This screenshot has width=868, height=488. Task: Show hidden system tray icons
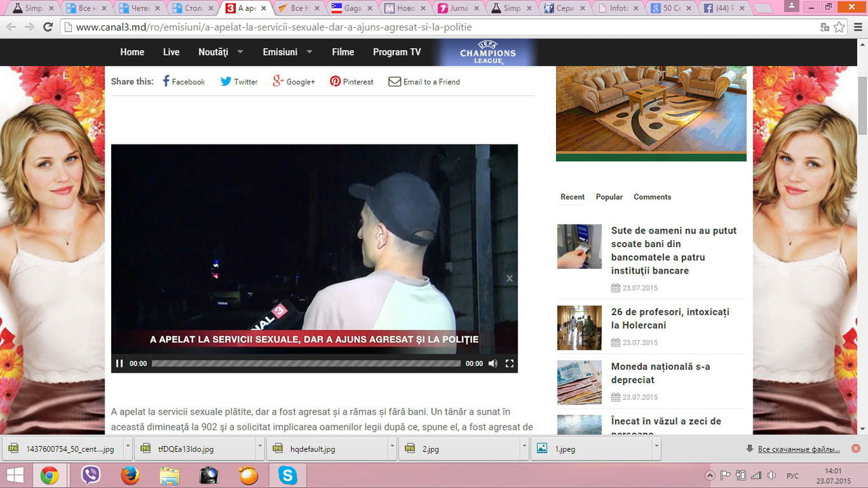click(710, 475)
